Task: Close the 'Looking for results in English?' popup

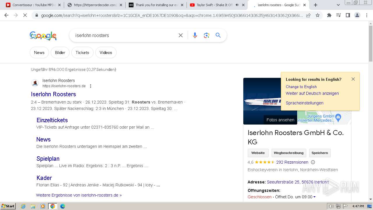Action: coord(353,79)
